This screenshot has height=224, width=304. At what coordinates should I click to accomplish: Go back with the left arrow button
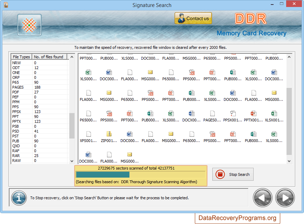point(262,198)
